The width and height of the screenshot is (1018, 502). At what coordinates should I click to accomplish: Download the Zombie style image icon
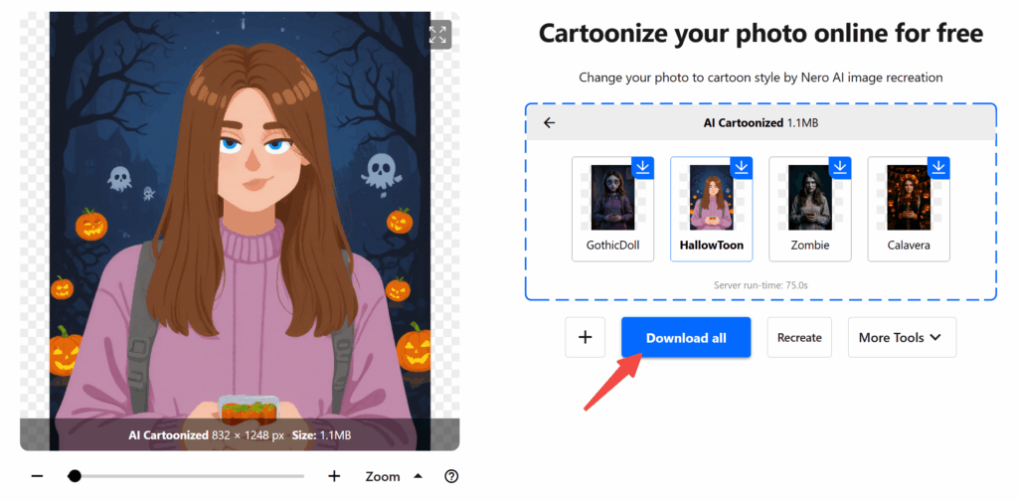[x=839, y=167]
